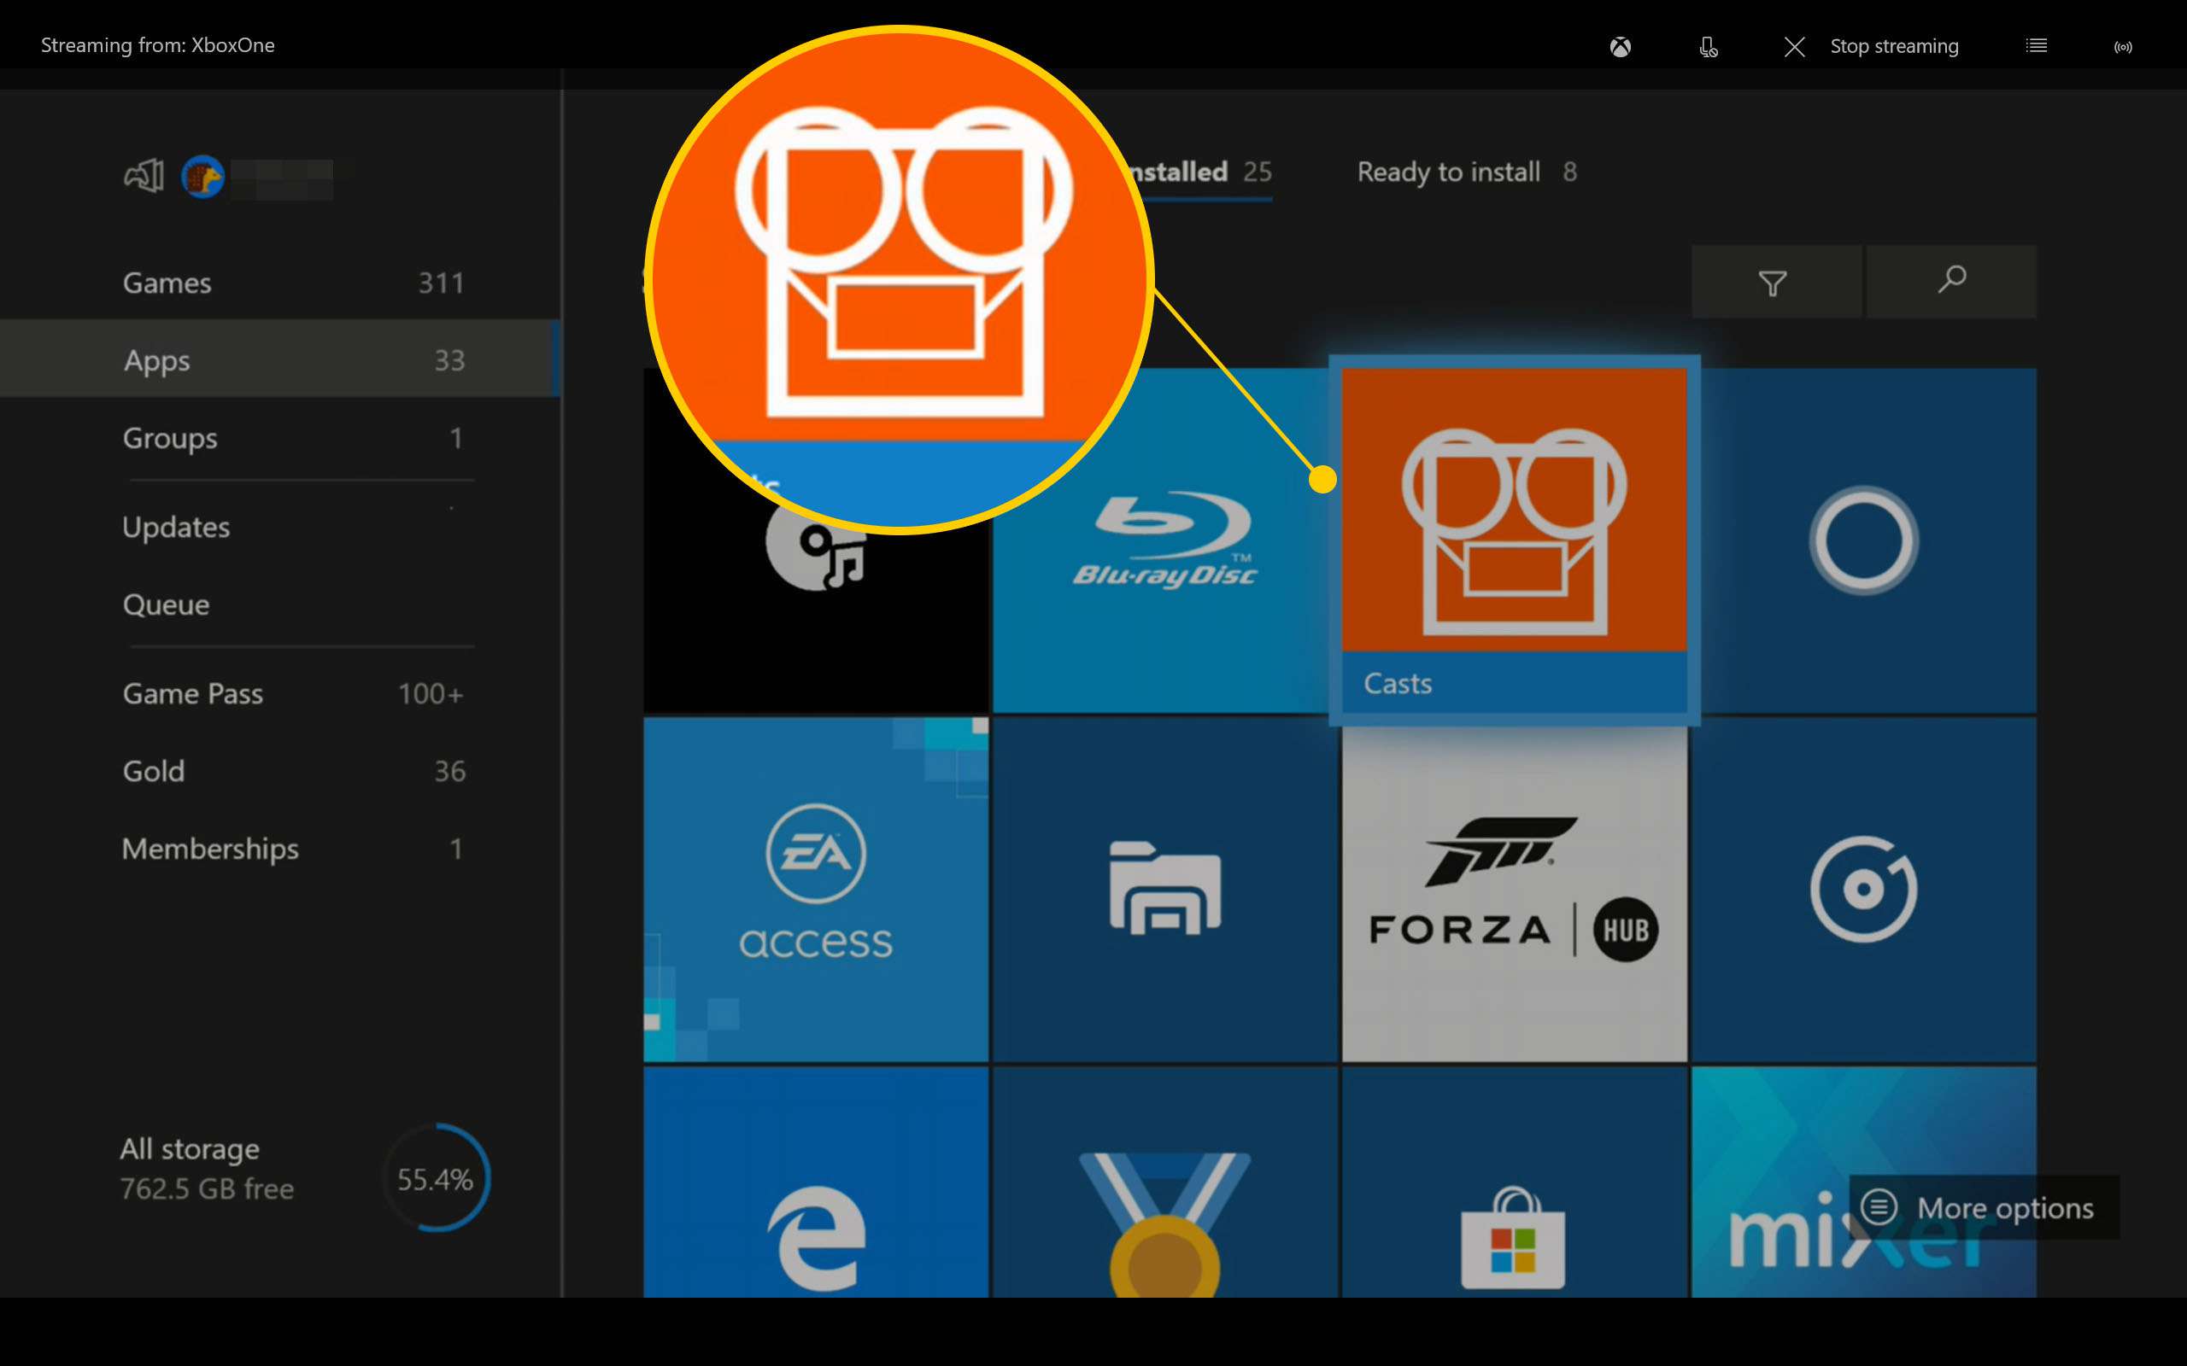Click the streaming quality signal icon
Image resolution: width=2187 pixels, height=1366 pixels.
[2123, 47]
